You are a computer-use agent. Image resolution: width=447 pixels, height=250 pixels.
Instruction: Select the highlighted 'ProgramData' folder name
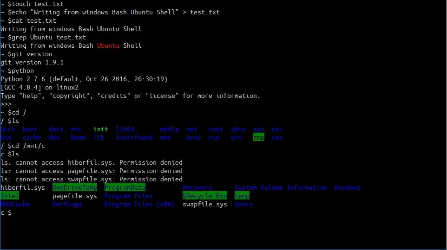point(125,187)
